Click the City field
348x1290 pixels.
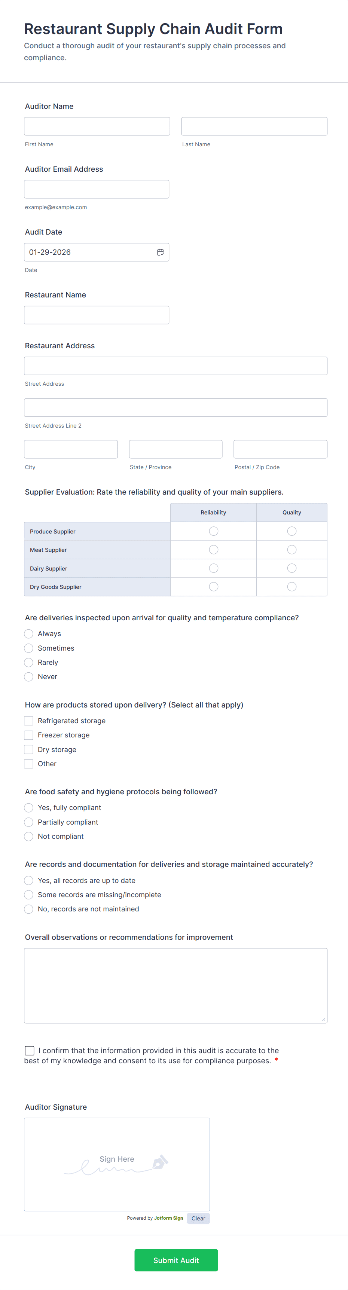(x=71, y=449)
